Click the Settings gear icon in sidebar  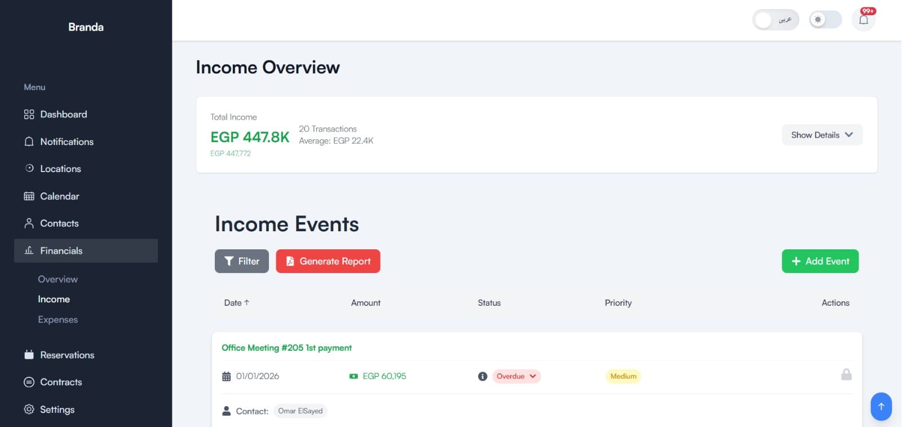point(29,409)
